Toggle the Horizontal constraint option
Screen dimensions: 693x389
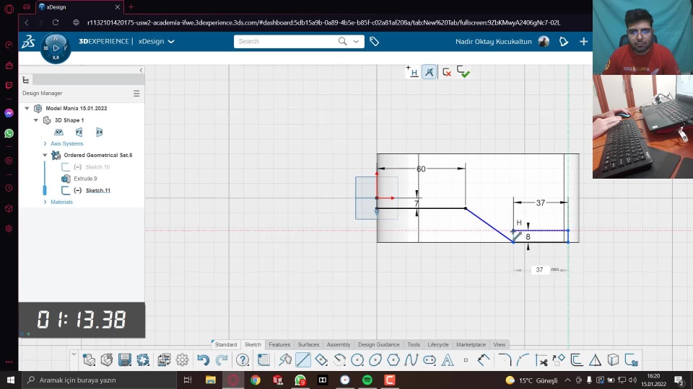[412, 72]
